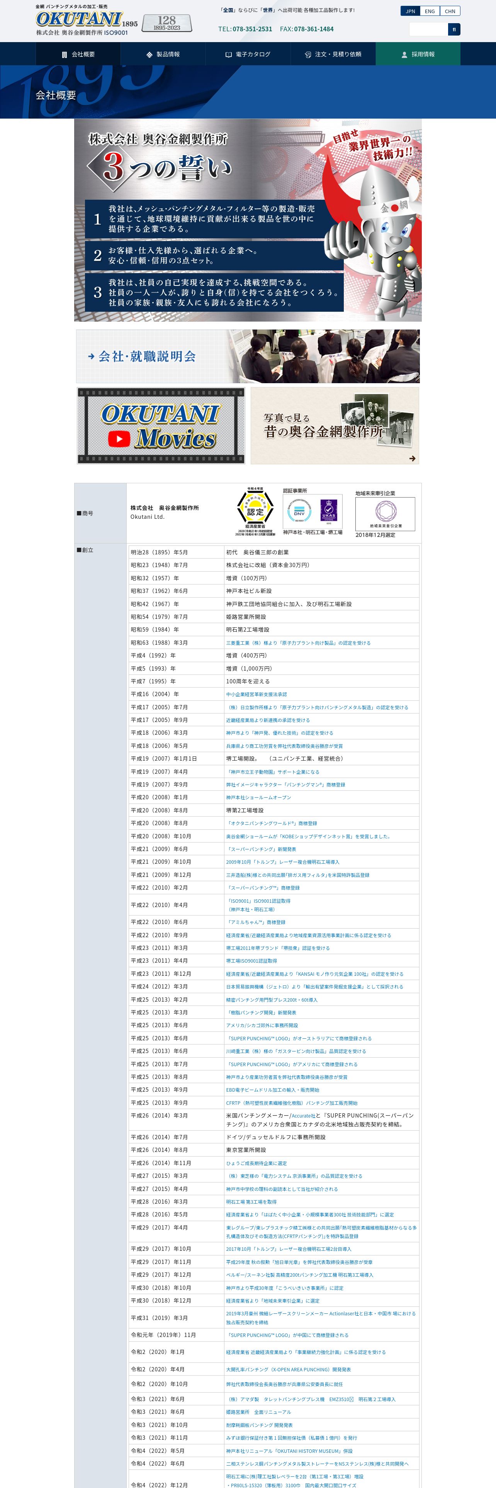496x1488 pixels.
Task: Open 神戸本社ショールームオープン link
Action: point(259,798)
